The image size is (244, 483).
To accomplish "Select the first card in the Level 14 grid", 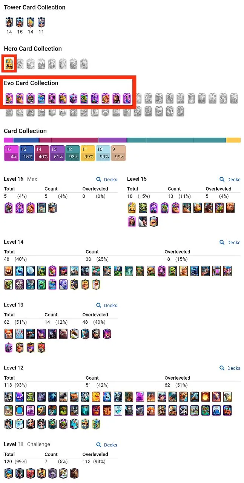I will 8,271.
